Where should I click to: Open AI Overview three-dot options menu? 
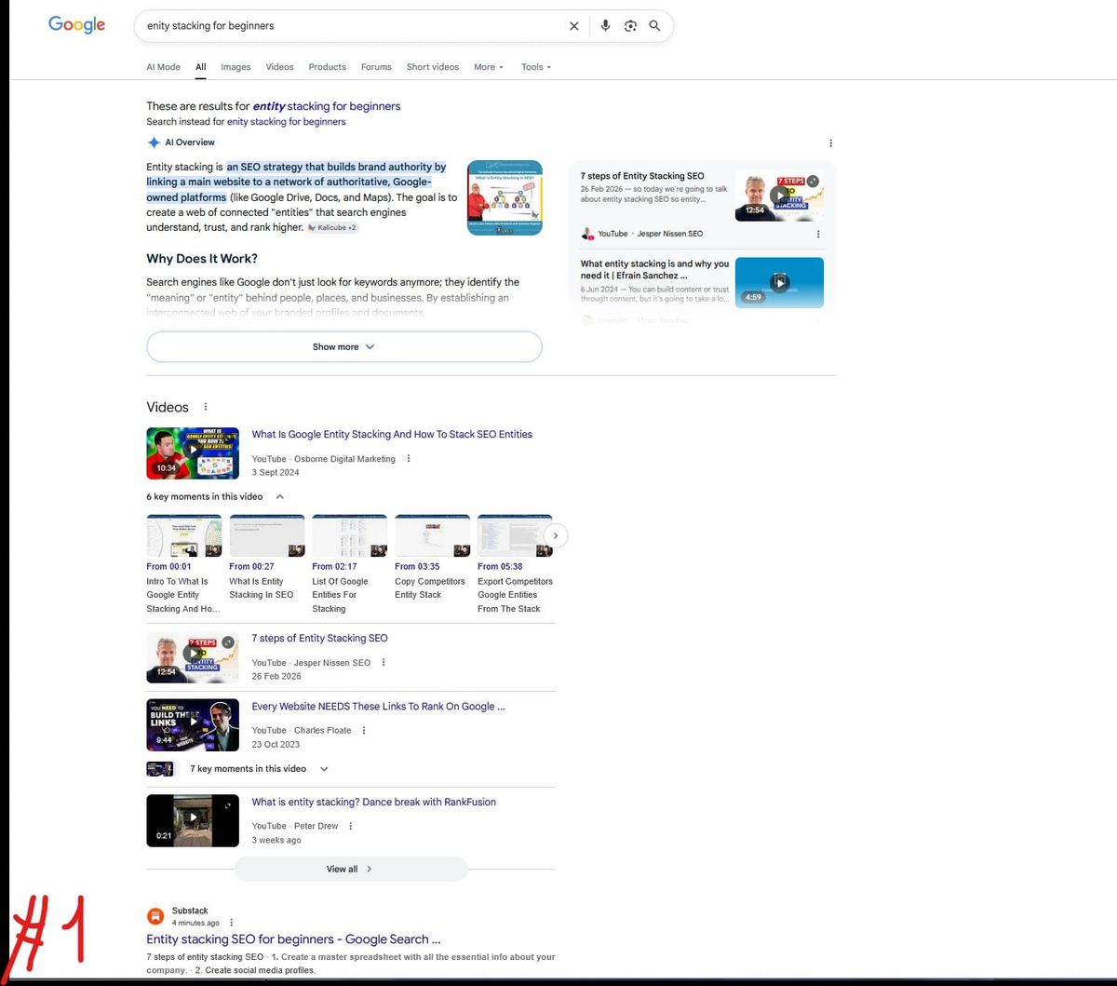coord(830,143)
